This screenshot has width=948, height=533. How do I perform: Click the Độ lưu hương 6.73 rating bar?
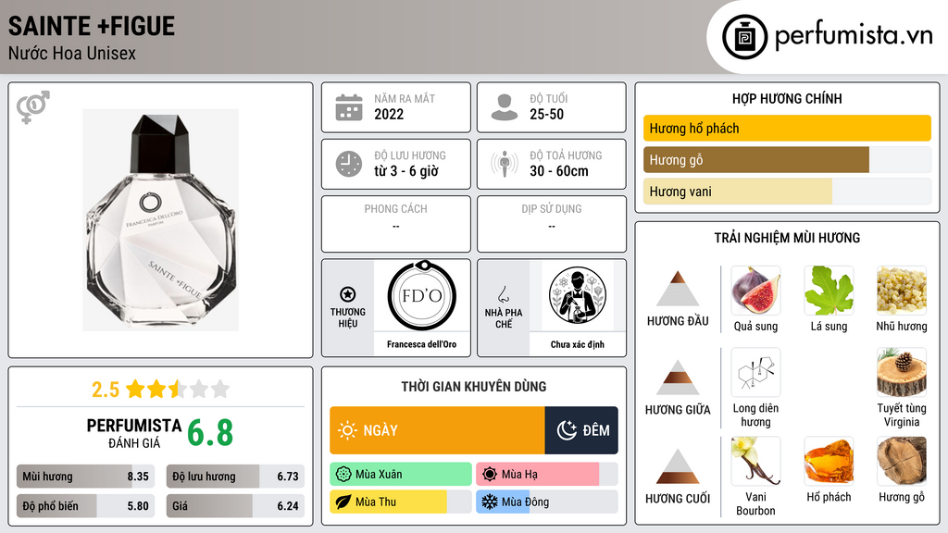click(235, 477)
